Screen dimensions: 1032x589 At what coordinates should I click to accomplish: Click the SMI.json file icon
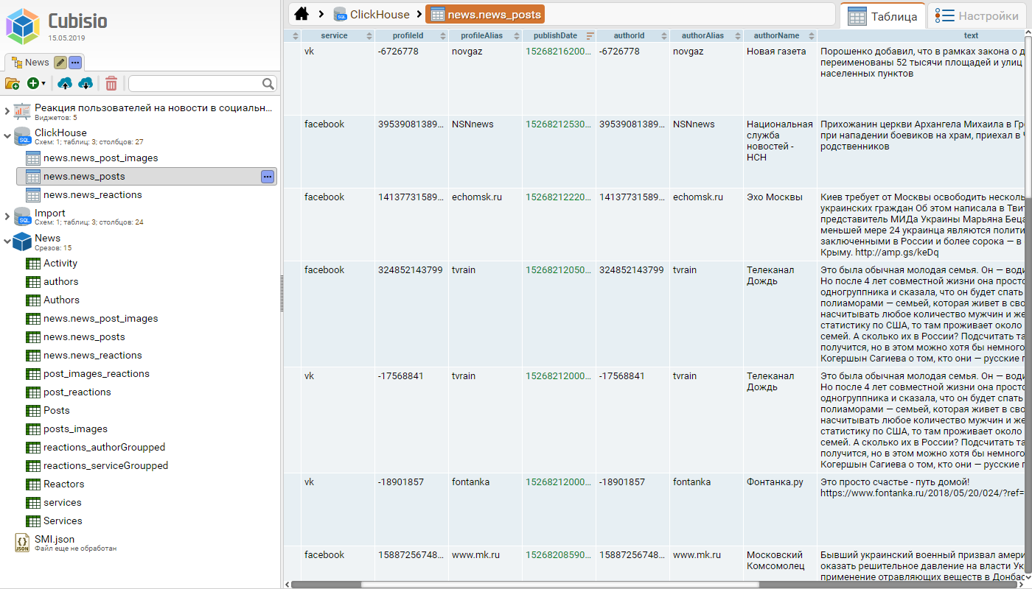click(22, 543)
